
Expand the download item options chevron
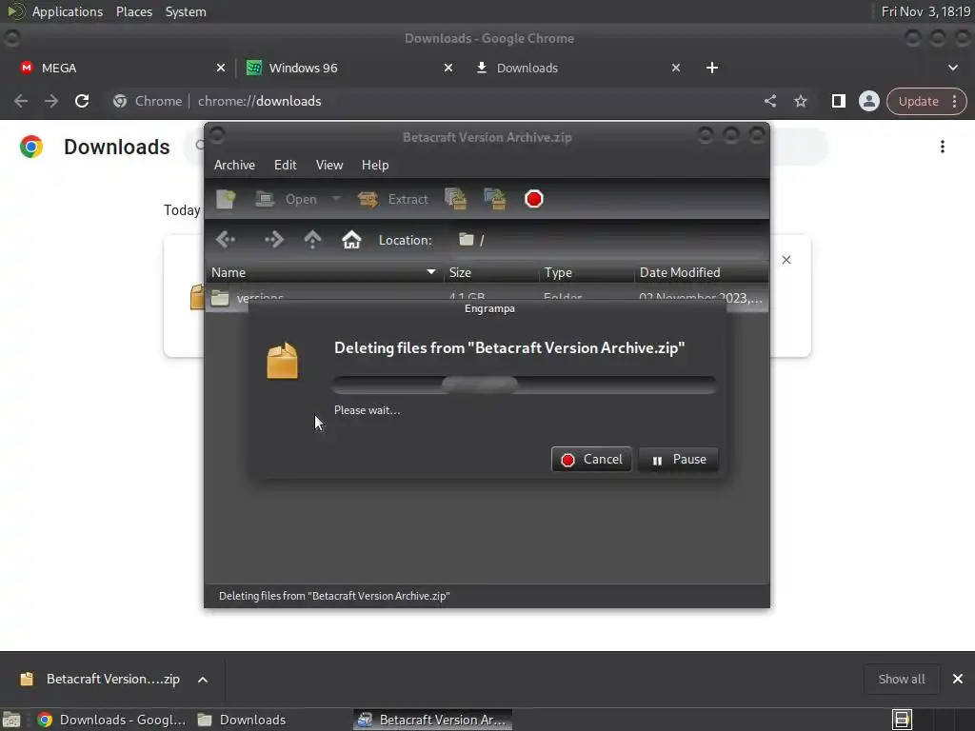tap(203, 680)
